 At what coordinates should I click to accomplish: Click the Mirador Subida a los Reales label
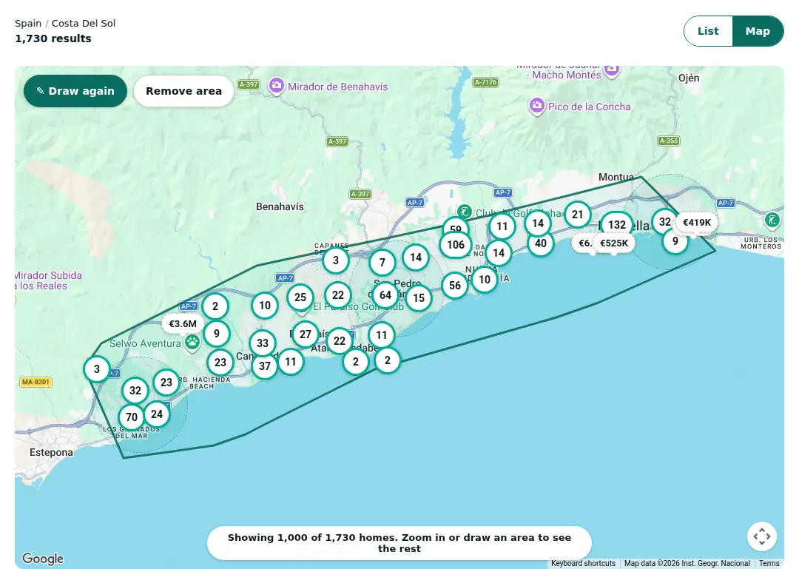[x=48, y=280]
